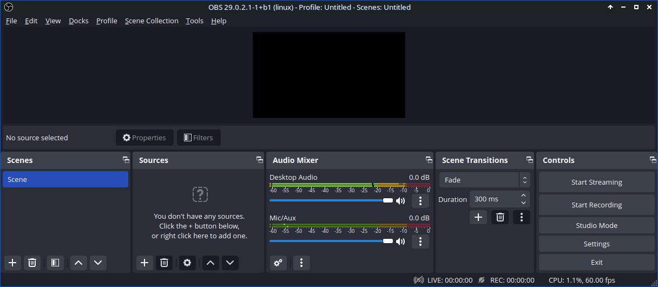Image resolution: width=658 pixels, height=287 pixels.
Task: Increase transition duration with up arrow
Action: tap(523, 195)
